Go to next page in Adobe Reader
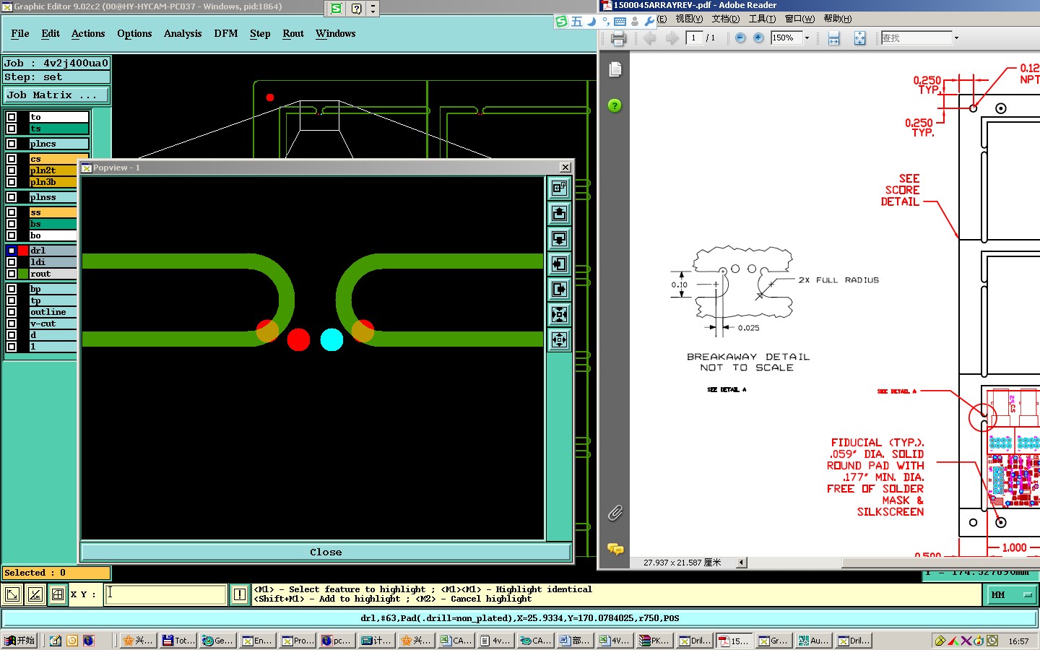This screenshot has height=650, width=1040. (672, 38)
